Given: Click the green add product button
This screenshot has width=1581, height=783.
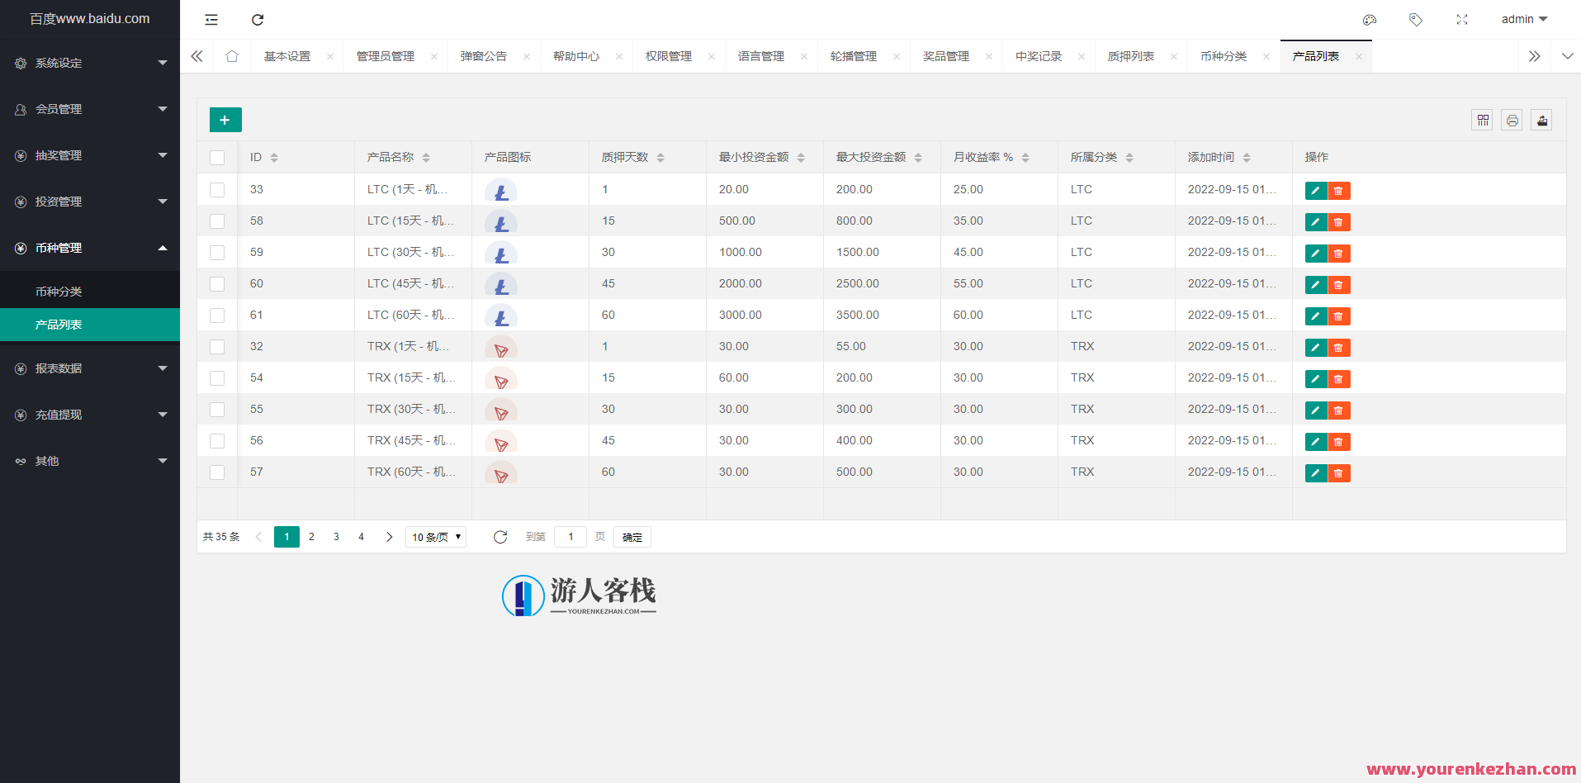Looking at the screenshot, I should click(x=225, y=120).
